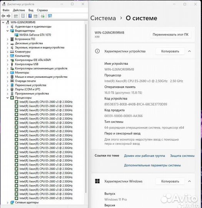Click the settings header text WIN-G26NORI9RM8 above X99
This screenshot has width=202, height=208.
point(109,33)
